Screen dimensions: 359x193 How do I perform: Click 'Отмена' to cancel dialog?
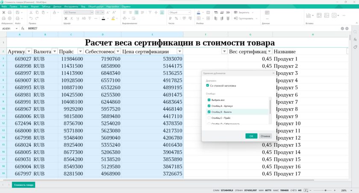tap(265, 136)
